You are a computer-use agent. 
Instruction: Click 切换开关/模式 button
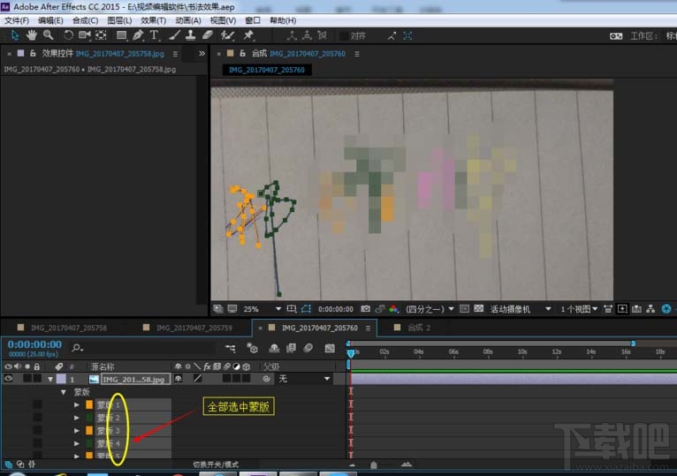click(216, 464)
